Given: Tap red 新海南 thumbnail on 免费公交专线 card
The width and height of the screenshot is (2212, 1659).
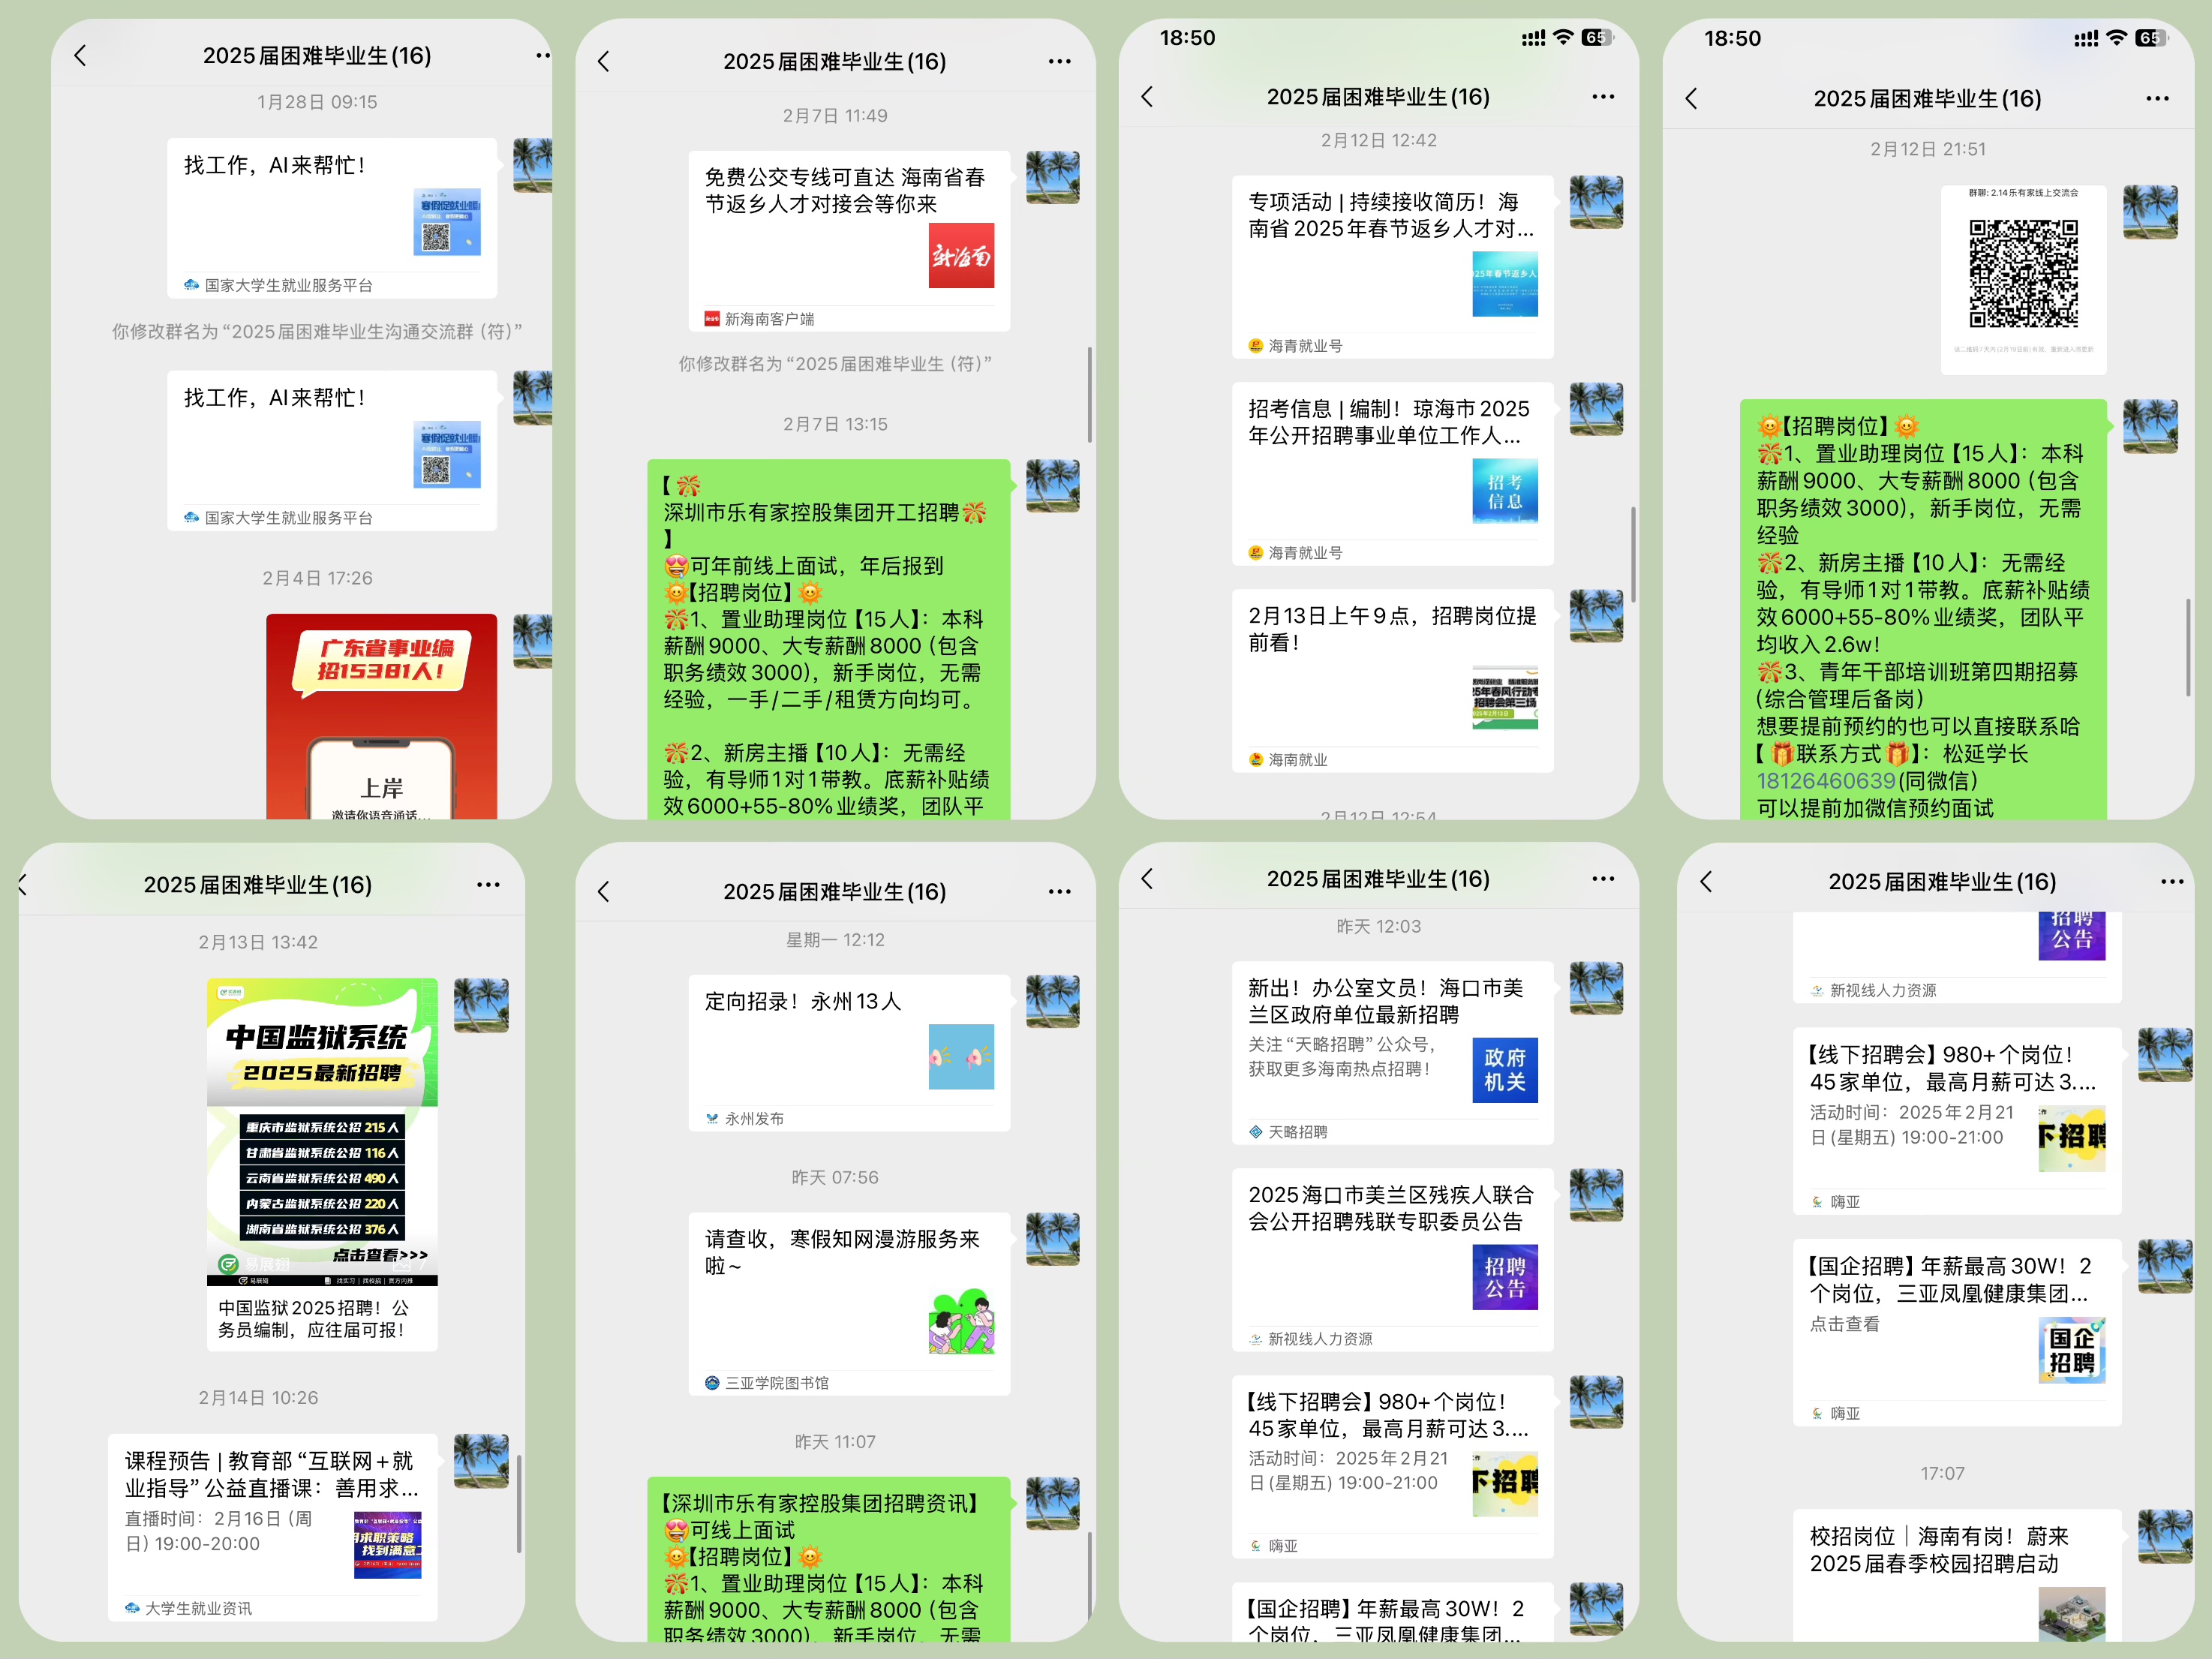Looking at the screenshot, I should click(x=961, y=256).
